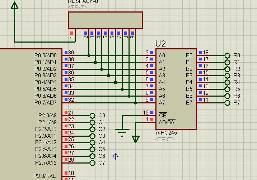Screen dimensions: 257x180
Task: Click the P2.0/A8 pin label
Action: pos(47,116)
